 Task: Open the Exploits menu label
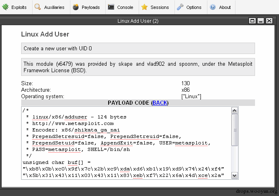(19, 7)
